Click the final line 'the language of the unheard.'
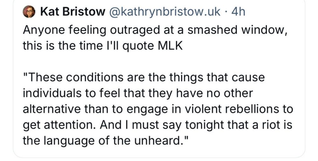Screen dimensions: 318x161 106,141
